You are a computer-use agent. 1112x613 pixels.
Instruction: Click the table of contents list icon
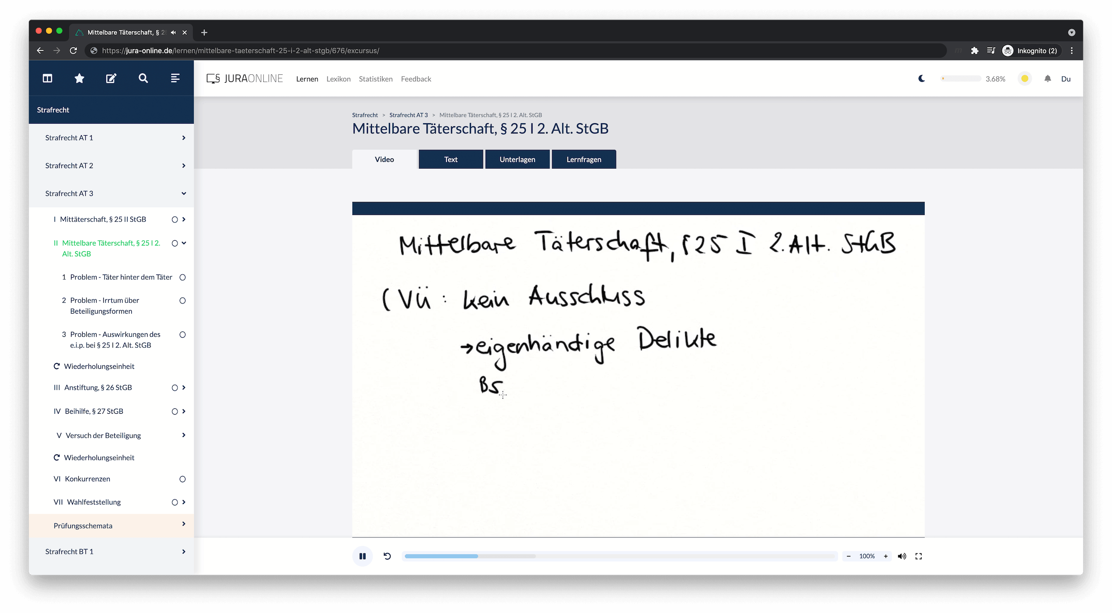tap(175, 78)
